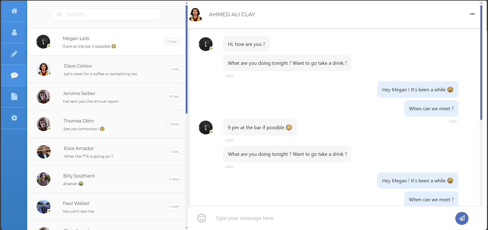This screenshot has width=488, height=230.
Task: Focus the Search conversations field
Action: (110, 14)
